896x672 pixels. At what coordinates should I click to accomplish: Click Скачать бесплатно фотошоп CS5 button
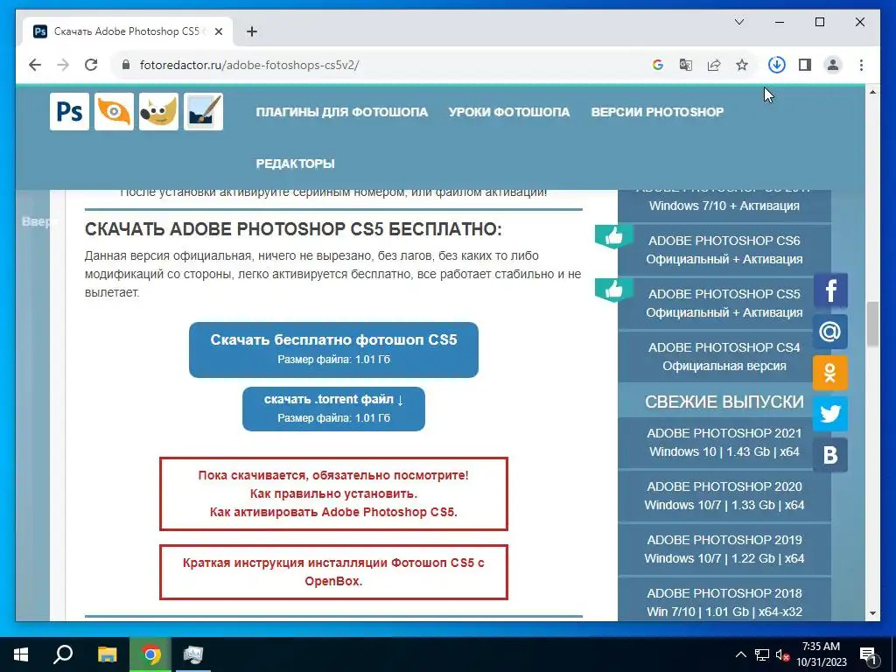click(333, 350)
